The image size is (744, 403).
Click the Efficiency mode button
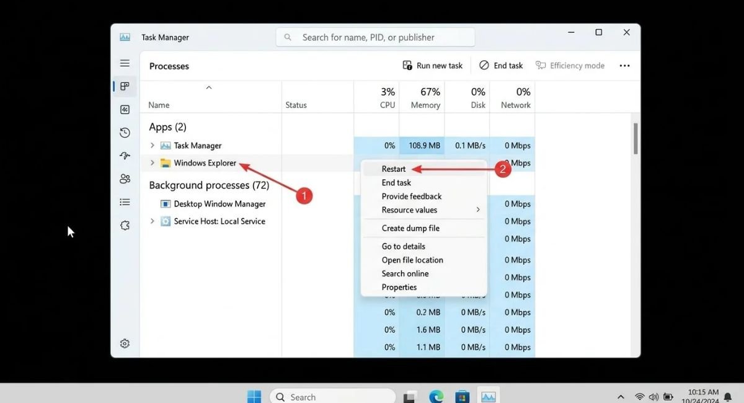point(570,66)
